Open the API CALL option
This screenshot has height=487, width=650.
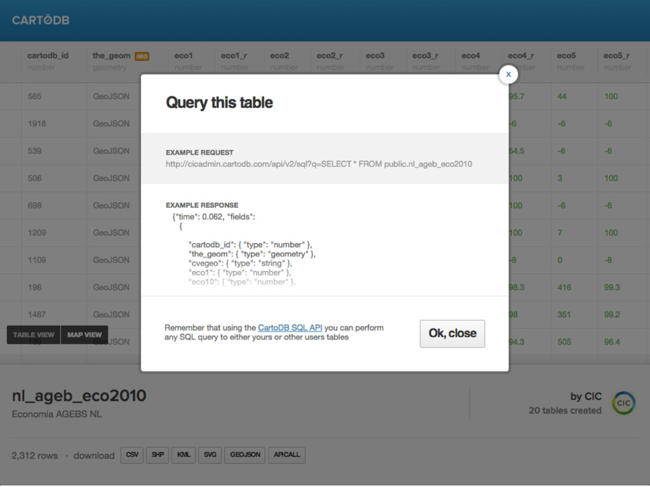tap(286, 455)
